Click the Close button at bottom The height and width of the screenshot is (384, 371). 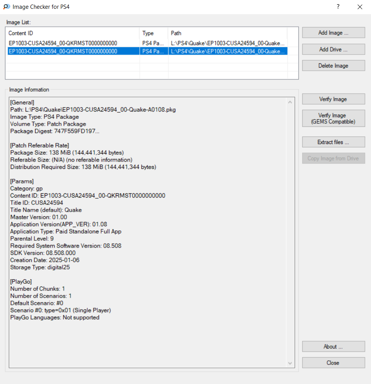(333, 363)
